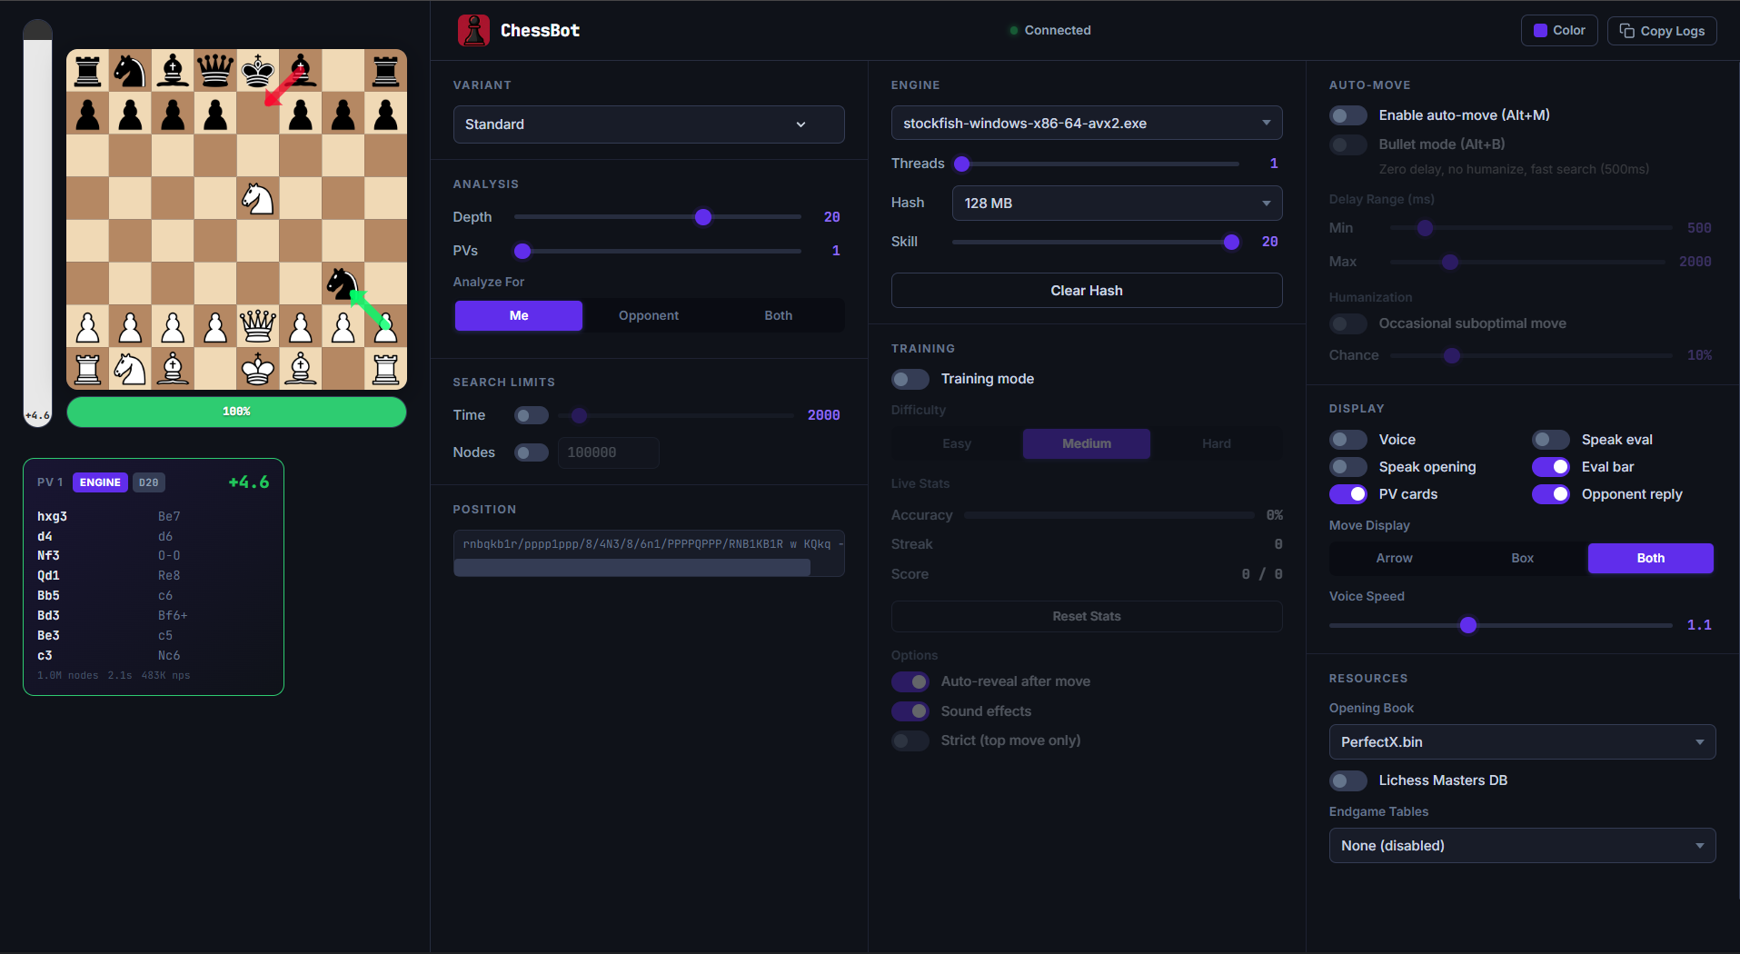
Task: Click the green Connected status dot
Action: point(1013,30)
